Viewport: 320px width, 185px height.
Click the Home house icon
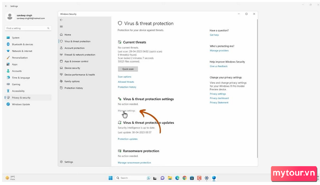[61, 35]
